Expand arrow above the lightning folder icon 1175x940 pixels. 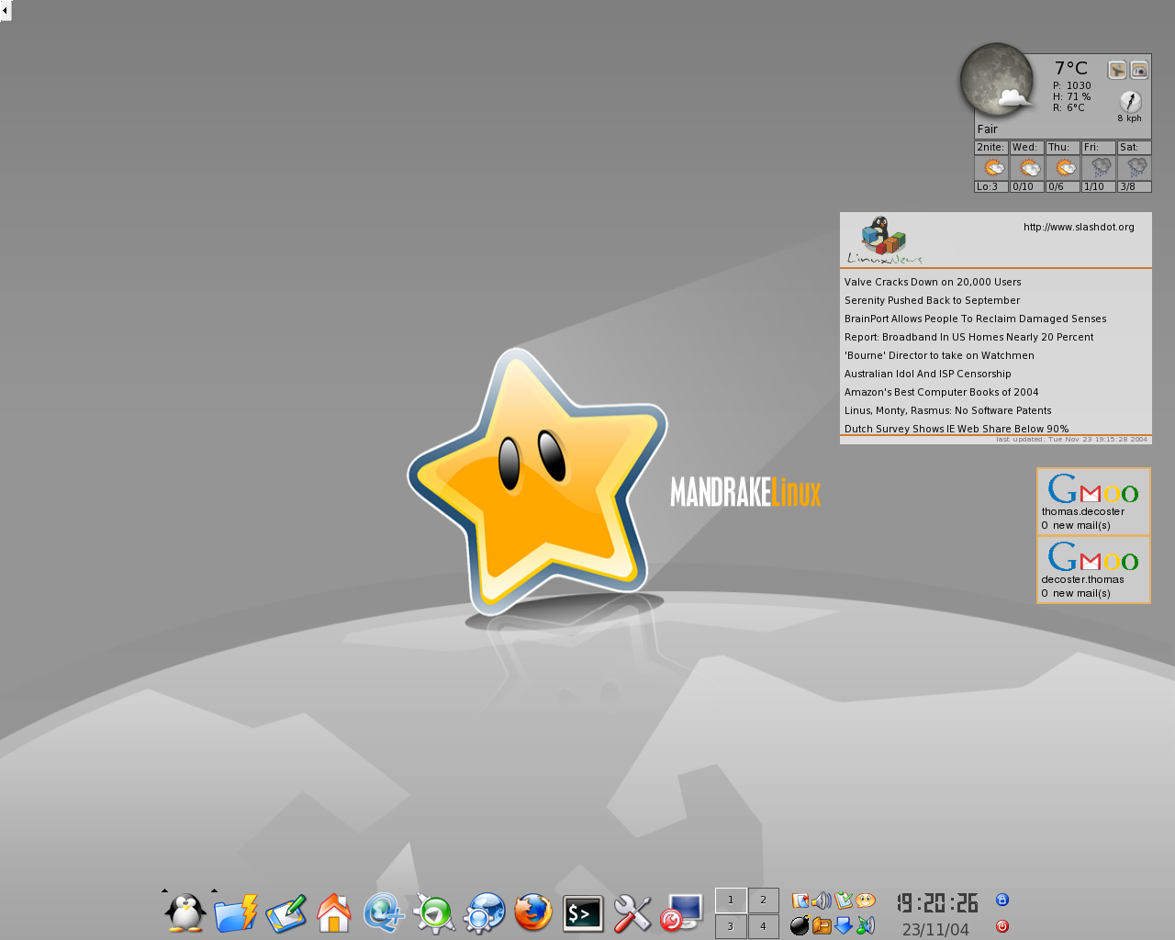(x=214, y=890)
